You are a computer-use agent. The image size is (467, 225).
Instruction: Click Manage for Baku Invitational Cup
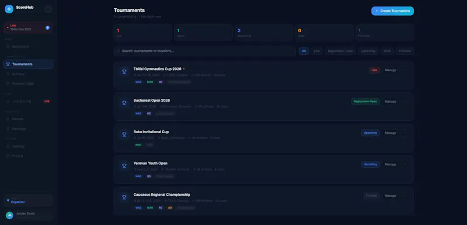tap(390, 133)
